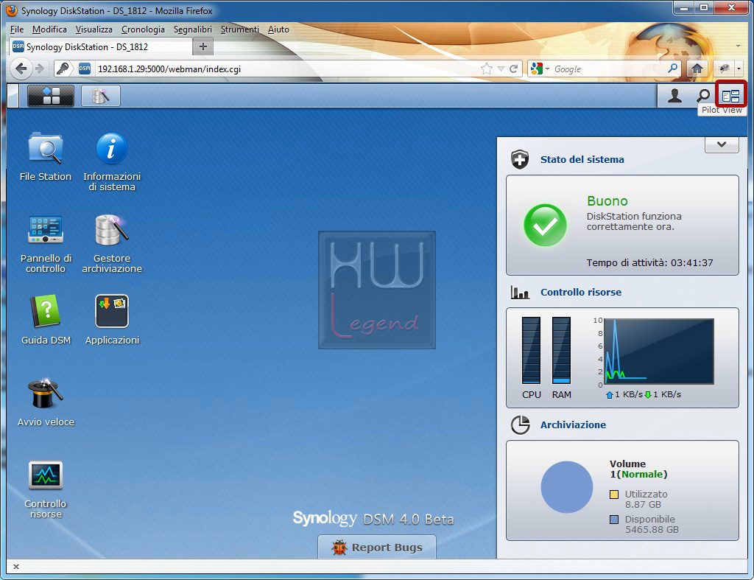Click the yellow Utilizzato legend swatch
This screenshot has width=754, height=580.
pyautogui.click(x=614, y=495)
